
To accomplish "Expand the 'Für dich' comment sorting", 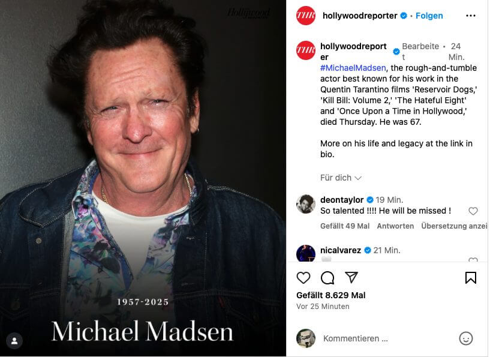I will [x=341, y=178].
